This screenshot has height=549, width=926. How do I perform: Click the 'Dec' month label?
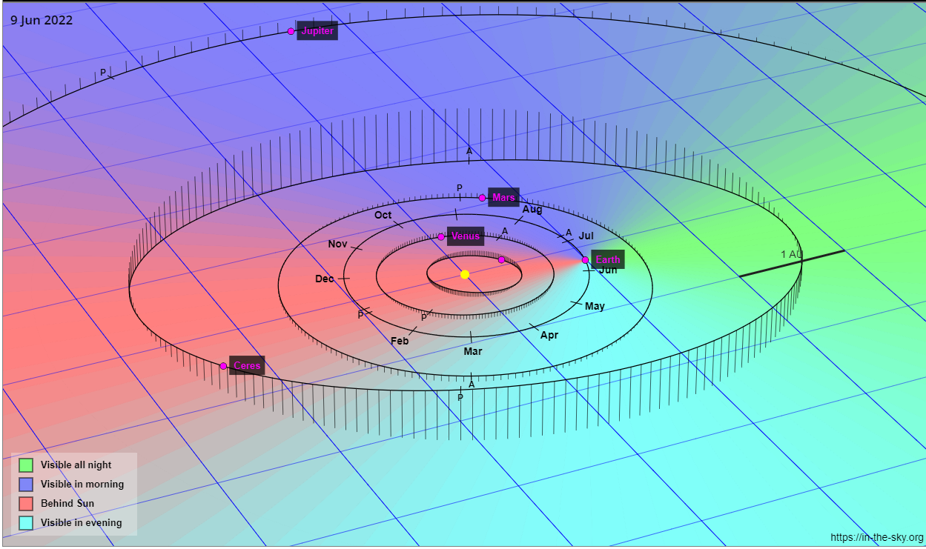(325, 279)
